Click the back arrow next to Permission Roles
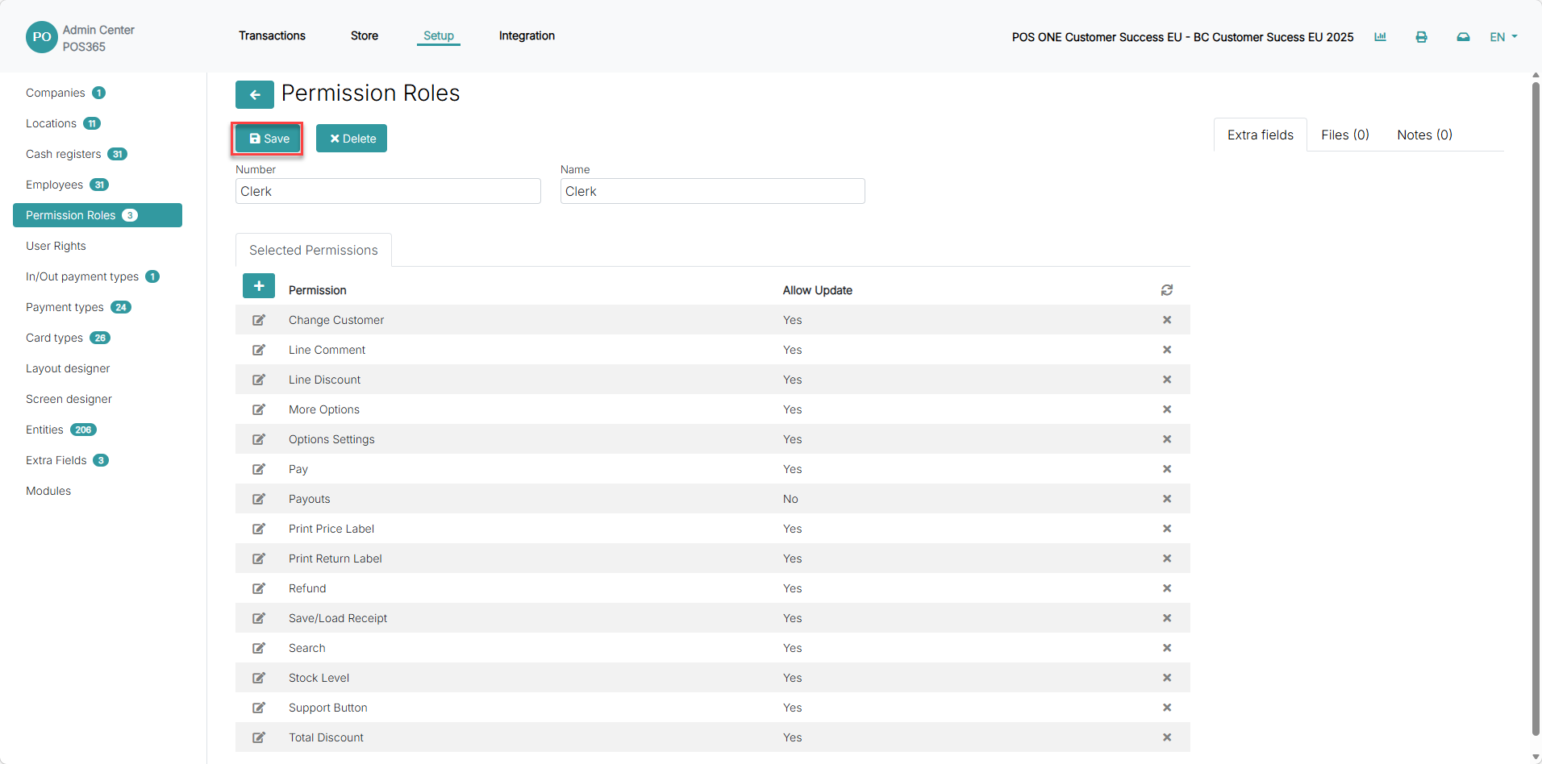This screenshot has height=764, width=1542. 255,94
